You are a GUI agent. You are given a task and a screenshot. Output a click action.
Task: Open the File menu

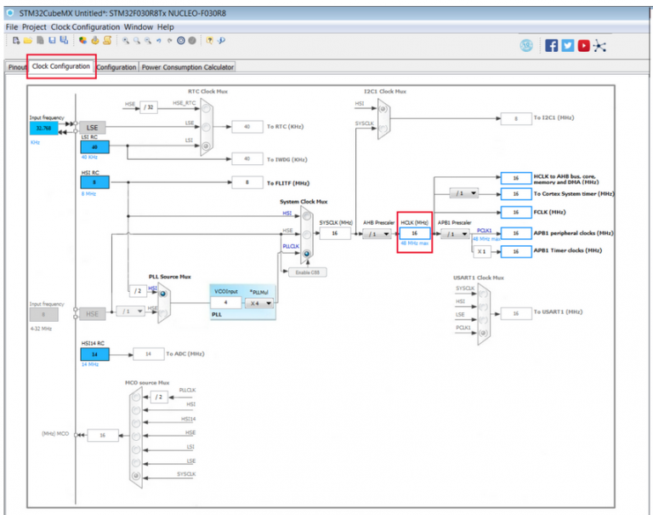pyautogui.click(x=12, y=26)
